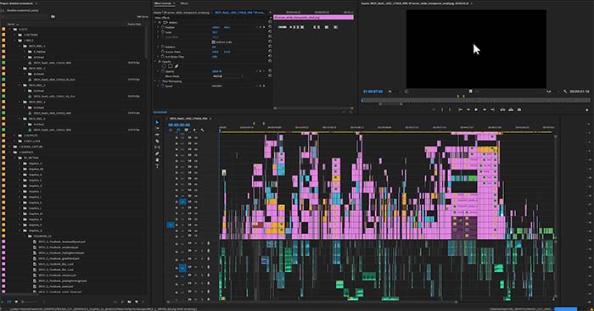
Task: Reset the Position parameter in Effect Controls
Action: 270,27
